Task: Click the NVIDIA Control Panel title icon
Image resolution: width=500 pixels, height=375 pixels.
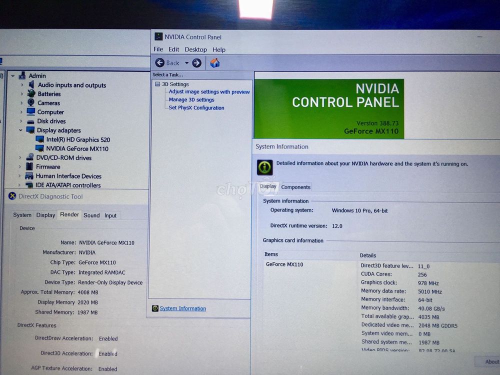Action: pyautogui.click(x=158, y=36)
